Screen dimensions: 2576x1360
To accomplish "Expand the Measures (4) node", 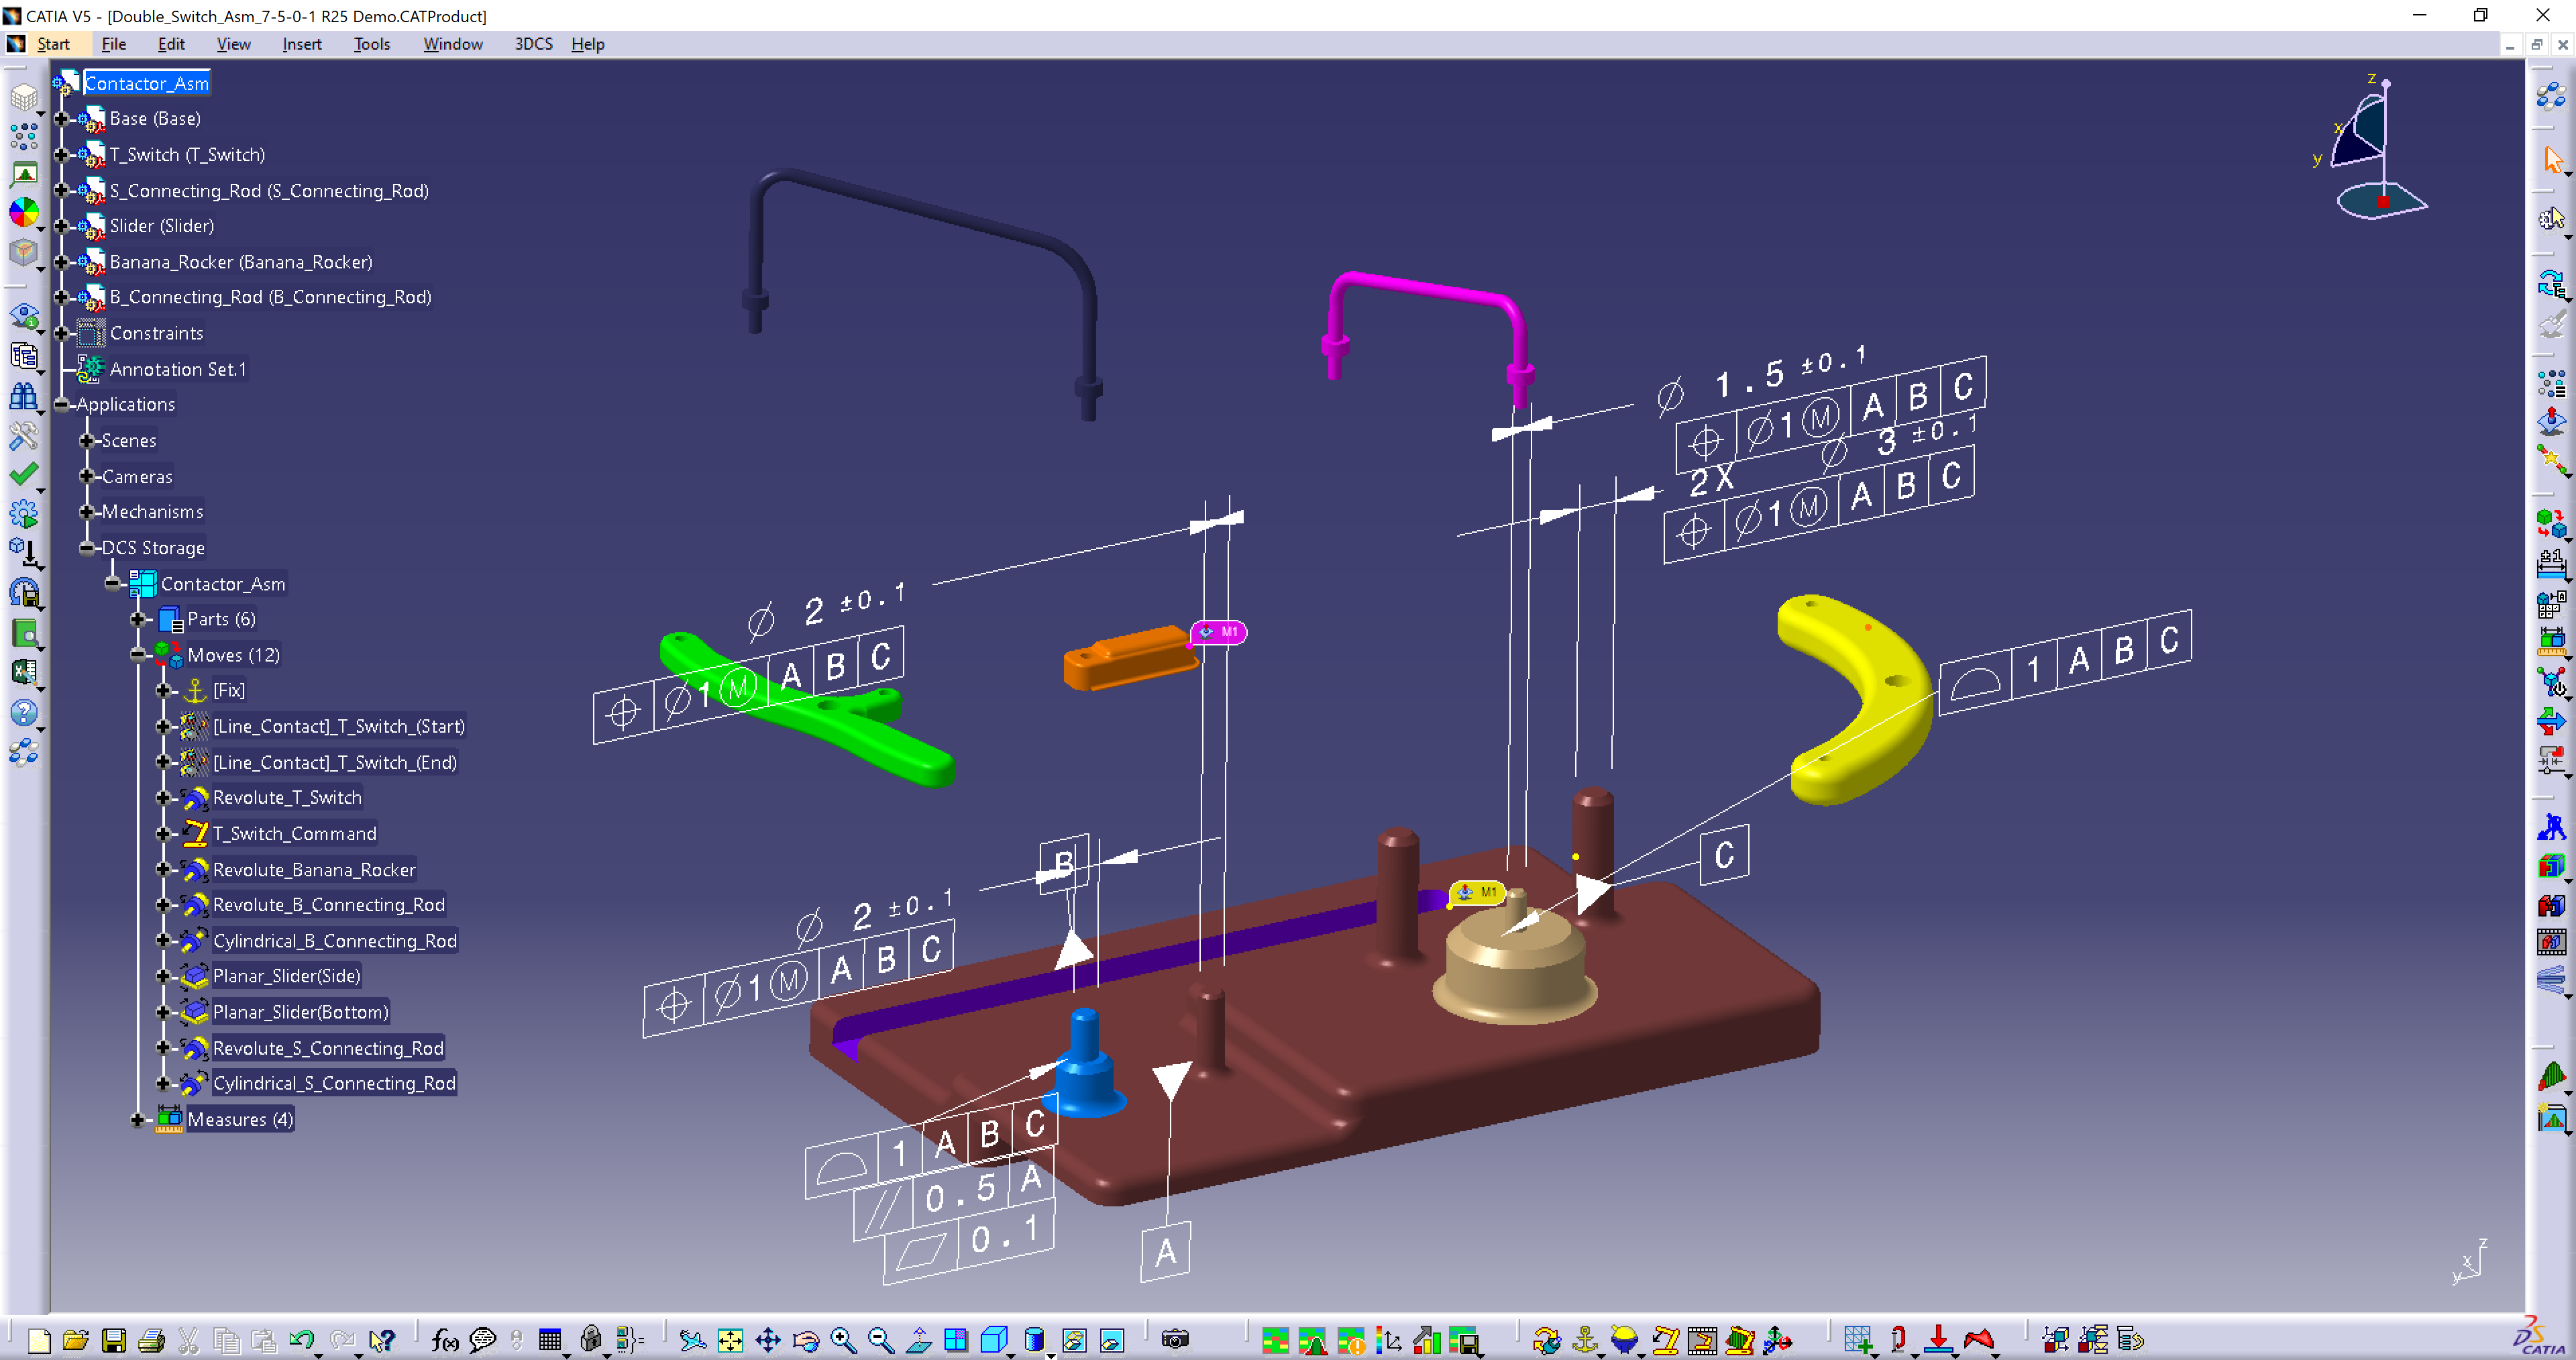I will [x=138, y=1119].
